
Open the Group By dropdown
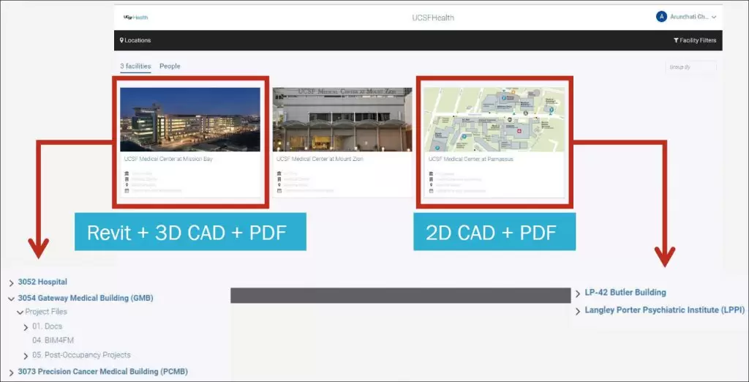click(x=690, y=67)
